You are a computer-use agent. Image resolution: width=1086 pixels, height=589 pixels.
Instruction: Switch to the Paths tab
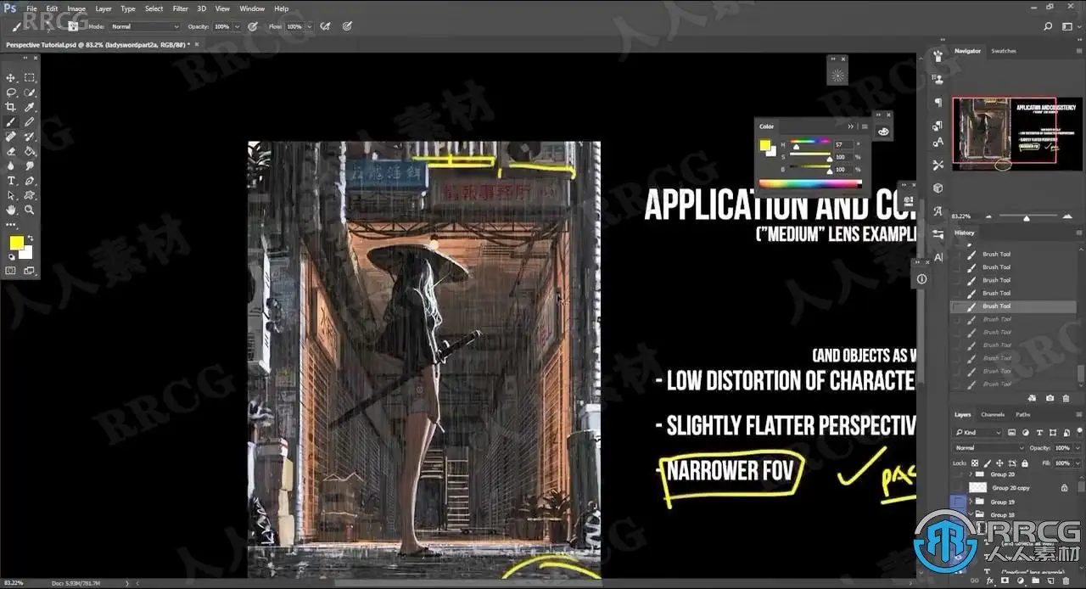click(1023, 414)
